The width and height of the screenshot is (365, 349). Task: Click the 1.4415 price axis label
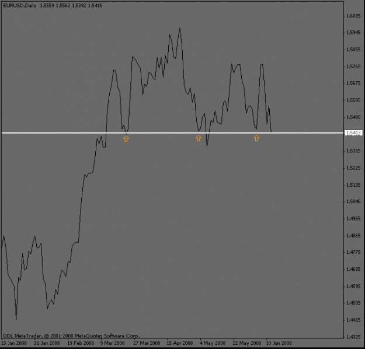coord(353,320)
